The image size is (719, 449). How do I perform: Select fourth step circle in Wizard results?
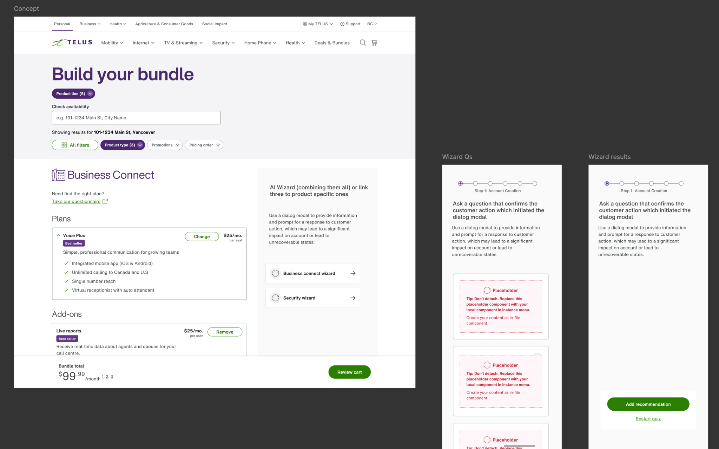click(x=651, y=183)
